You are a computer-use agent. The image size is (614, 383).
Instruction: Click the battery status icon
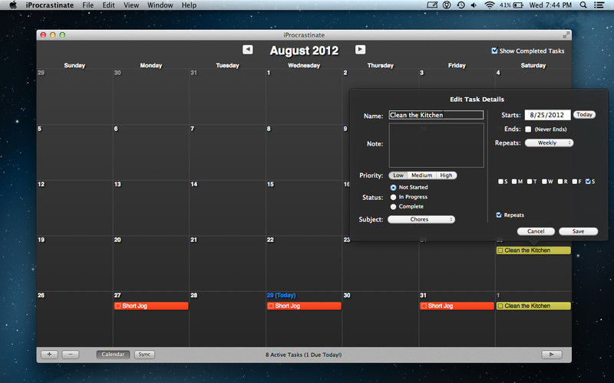[518, 5]
